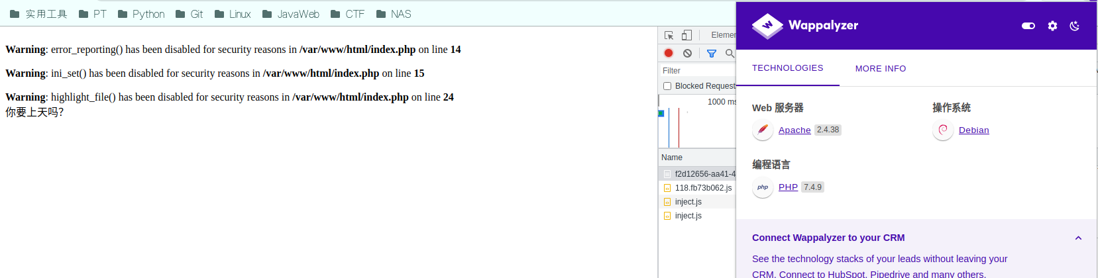Open the Python bookmark folder
1098x278 pixels.
[141, 14]
